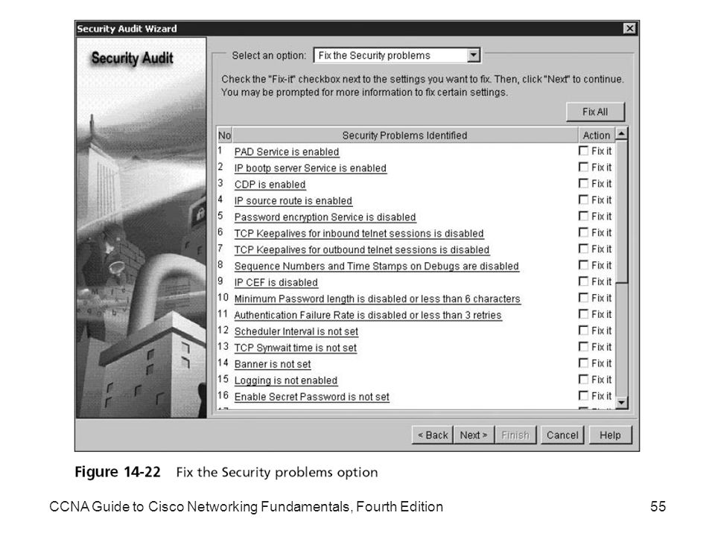Image resolution: width=715 pixels, height=536 pixels.
Task: Enable Fix it for IP CEF is disabled
Action: (583, 281)
